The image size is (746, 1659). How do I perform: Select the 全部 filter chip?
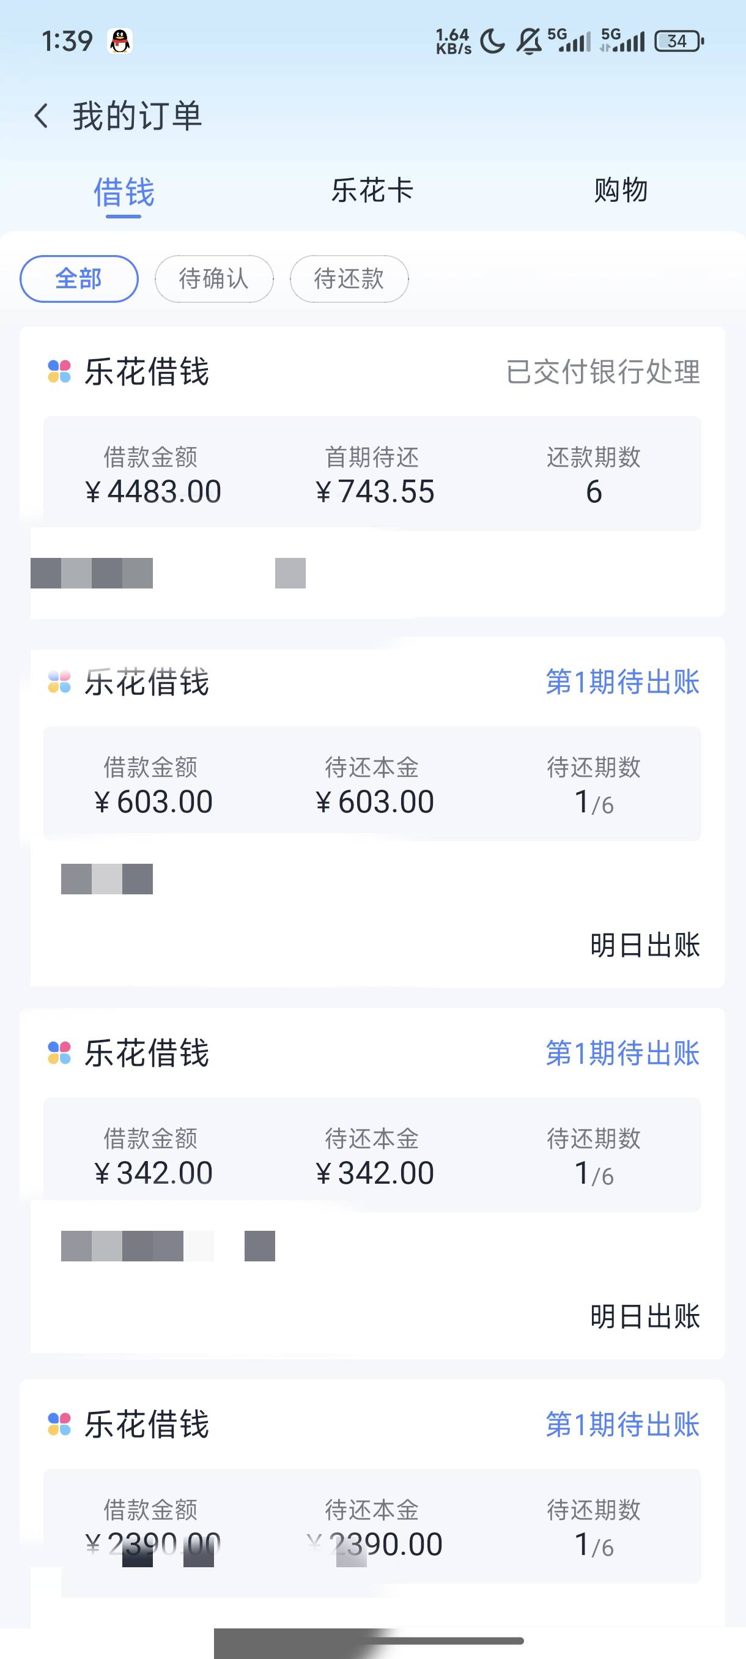click(x=79, y=279)
